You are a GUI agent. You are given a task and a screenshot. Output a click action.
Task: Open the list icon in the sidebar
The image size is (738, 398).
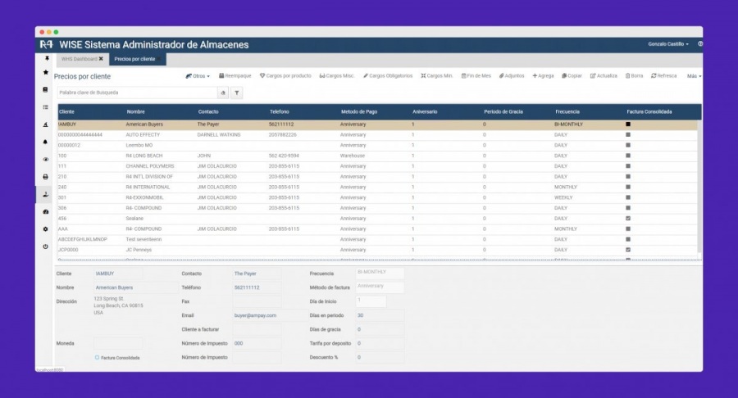click(x=46, y=107)
